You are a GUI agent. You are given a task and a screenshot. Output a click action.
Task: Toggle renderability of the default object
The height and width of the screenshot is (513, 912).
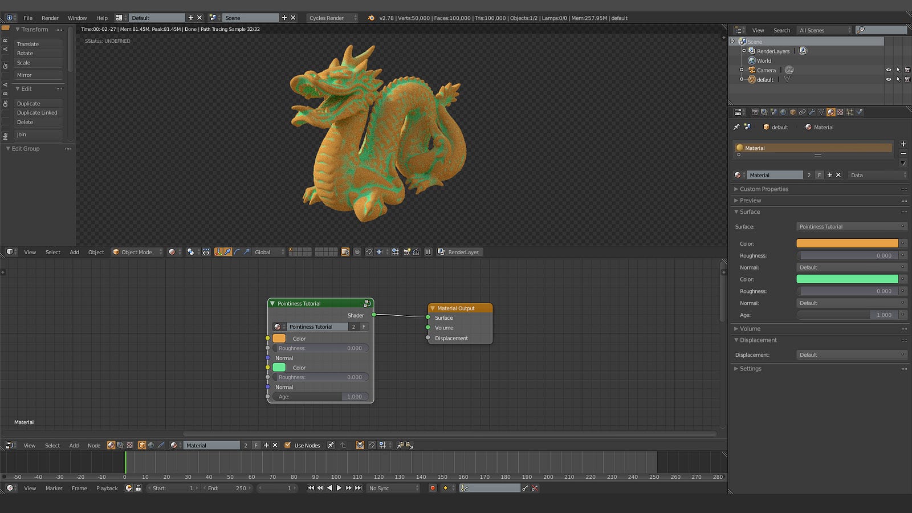pos(907,80)
